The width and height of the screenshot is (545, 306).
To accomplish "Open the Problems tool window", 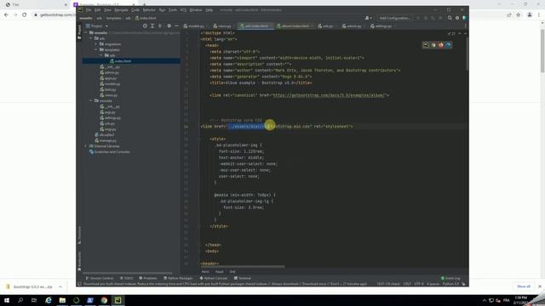I will (148, 278).
